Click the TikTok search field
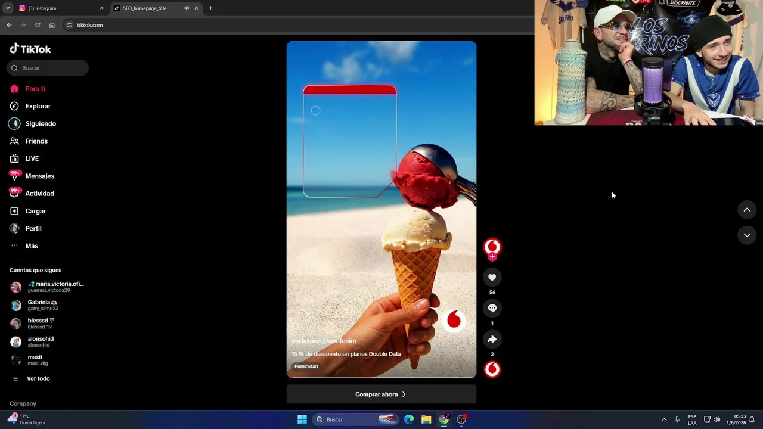763x429 pixels. pos(48,68)
